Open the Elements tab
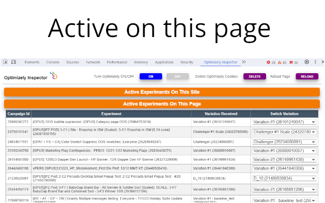Image resolution: width=325 pixels, height=203 pixels. [31, 62]
